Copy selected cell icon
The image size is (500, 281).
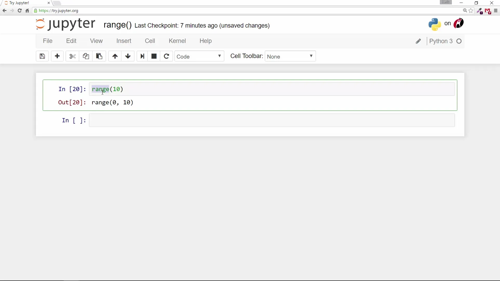coord(86,56)
